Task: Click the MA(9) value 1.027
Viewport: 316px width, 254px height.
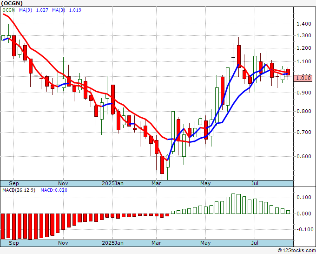Action: pos(42,10)
